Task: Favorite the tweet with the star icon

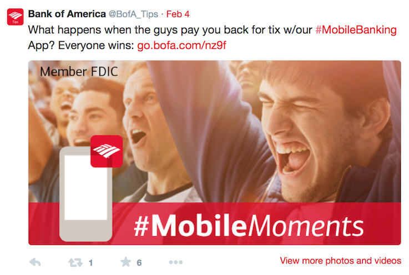Action: point(125,262)
